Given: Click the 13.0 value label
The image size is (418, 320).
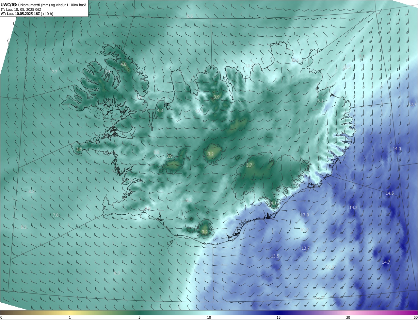Looking at the screenshot, I should [x=305, y=215].
